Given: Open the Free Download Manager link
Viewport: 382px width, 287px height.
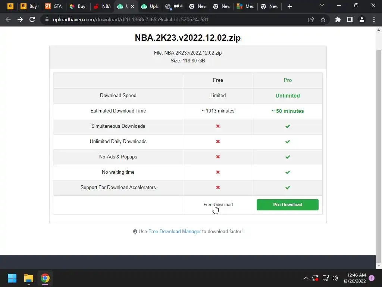Looking at the screenshot, I should pos(175,232).
